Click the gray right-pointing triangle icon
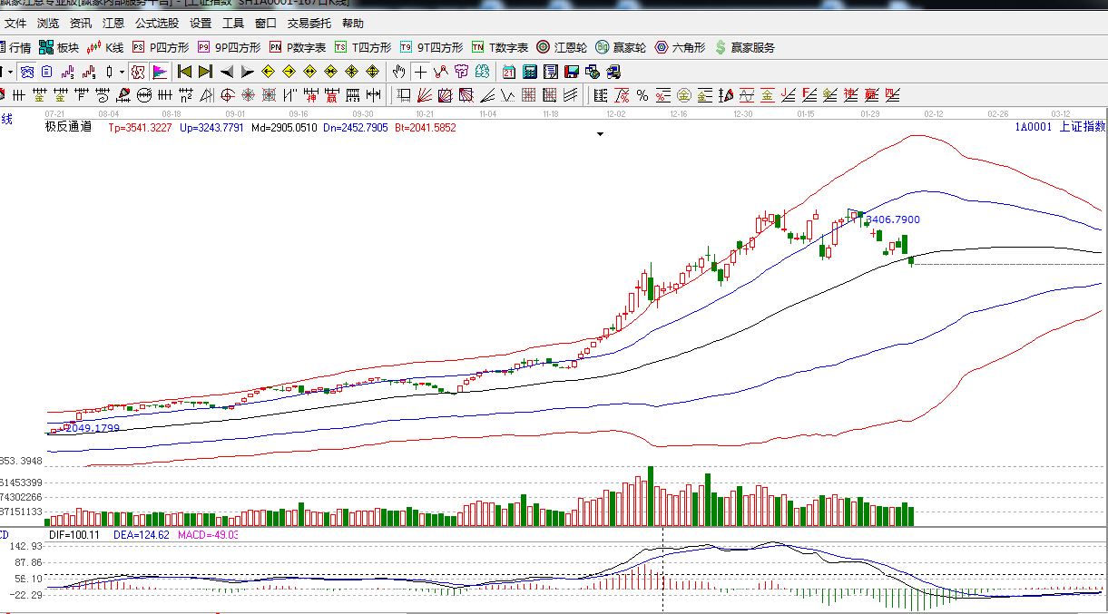Screen dimensions: 1108x614 click(247, 72)
